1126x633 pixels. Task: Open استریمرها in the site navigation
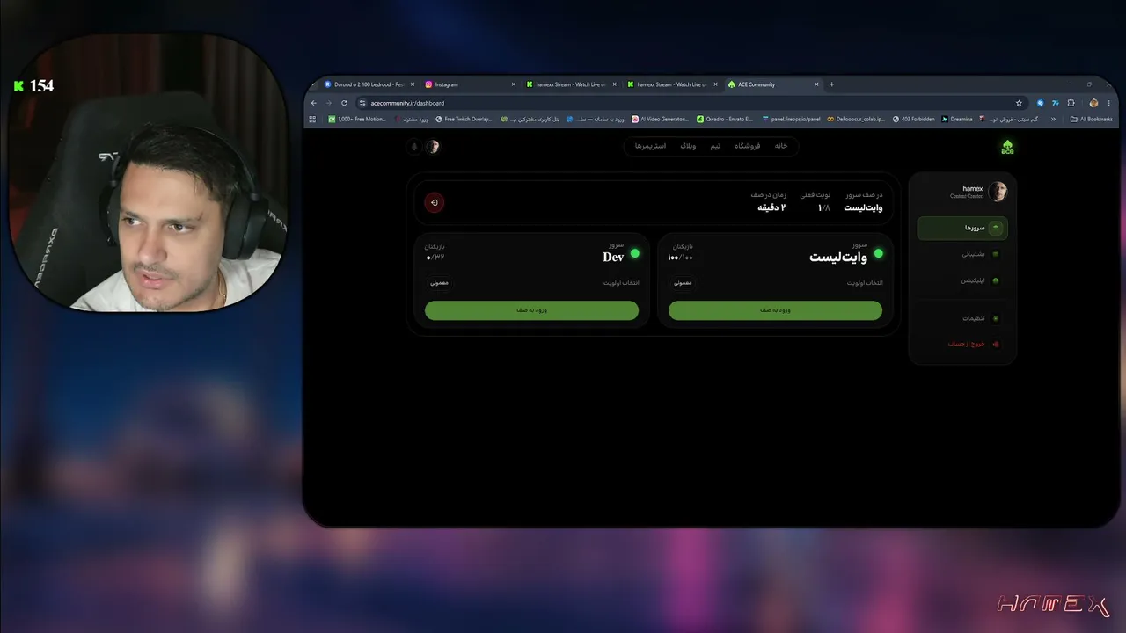point(650,146)
